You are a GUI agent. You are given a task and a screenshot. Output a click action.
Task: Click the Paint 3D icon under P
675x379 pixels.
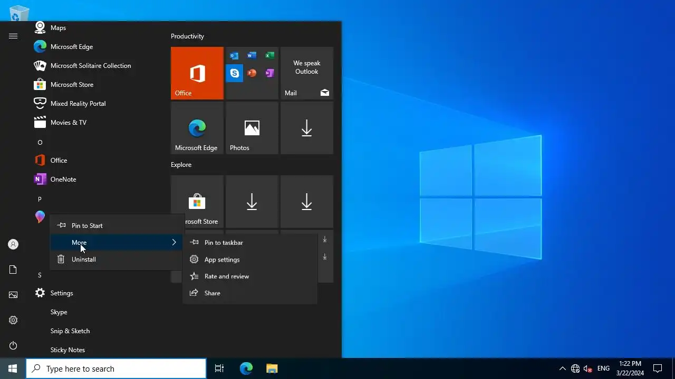point(40,217)
